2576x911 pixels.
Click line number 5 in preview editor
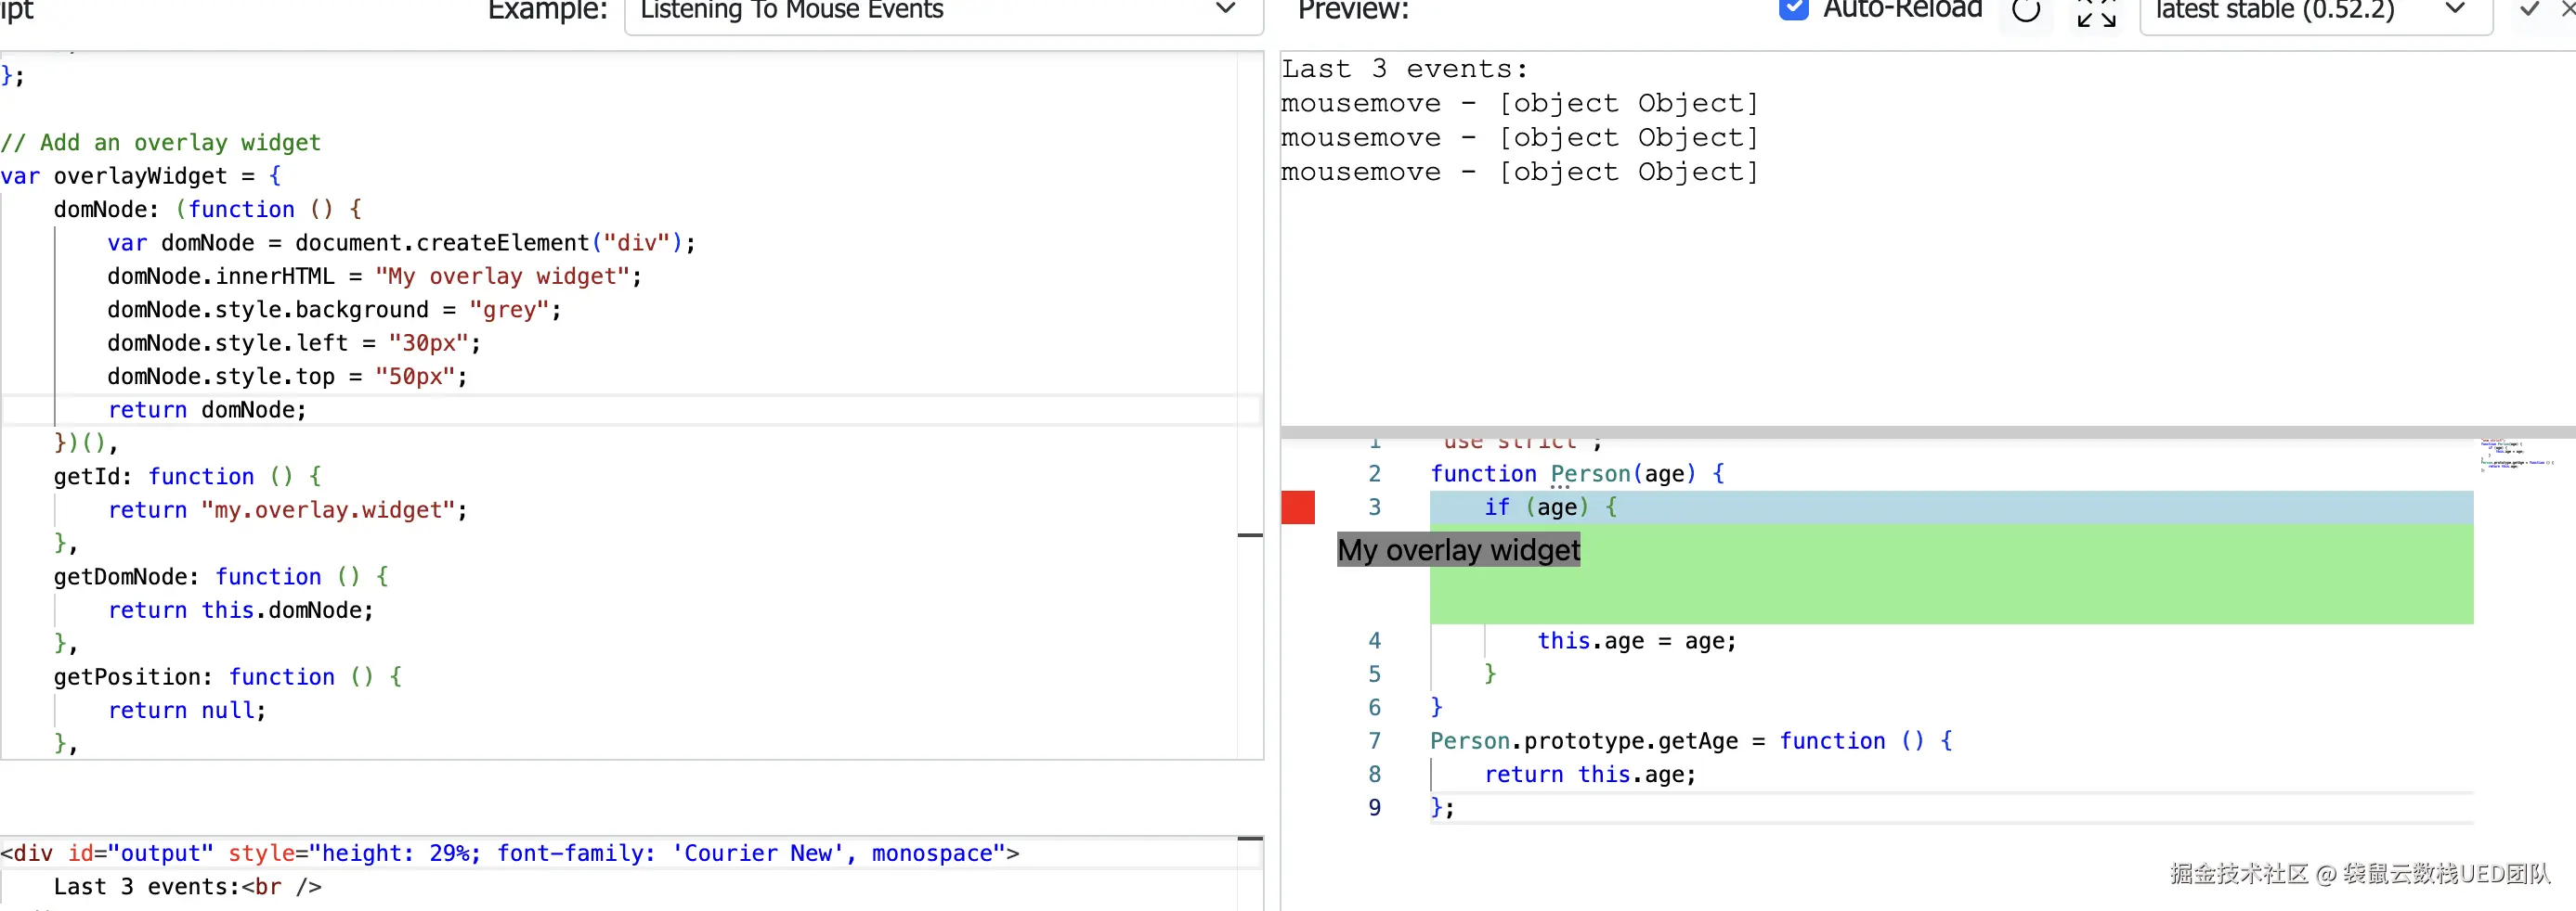(1374, 674)
